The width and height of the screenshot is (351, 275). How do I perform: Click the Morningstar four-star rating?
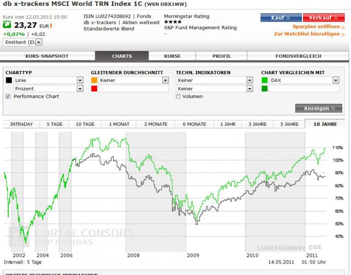pos(173,22)
